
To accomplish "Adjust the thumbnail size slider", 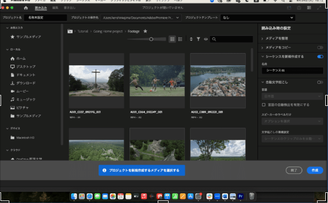I will click(x=151, y=39).
